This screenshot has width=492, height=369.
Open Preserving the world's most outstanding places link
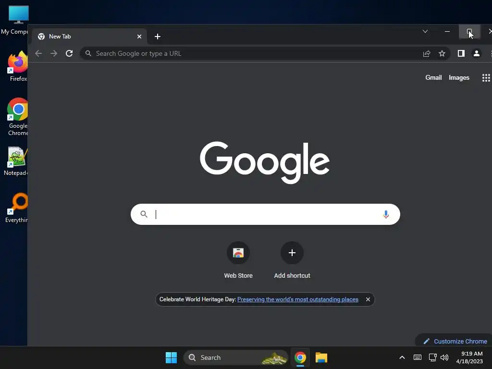pyautogui.click(x=298, y=299)
